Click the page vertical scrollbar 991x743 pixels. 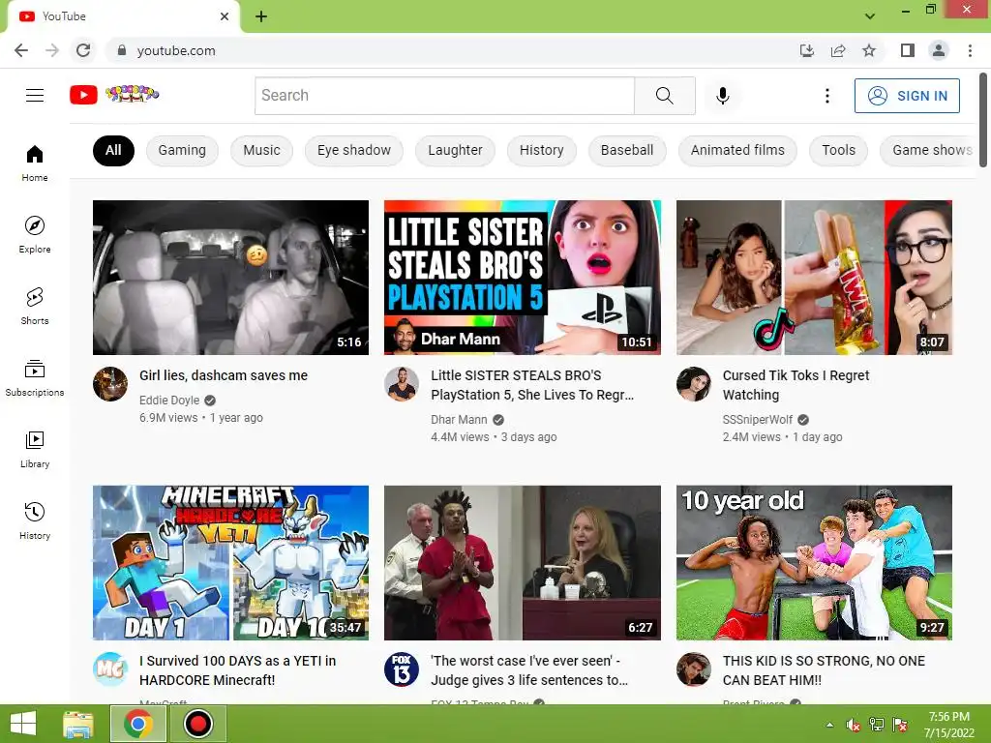point(983,120)
